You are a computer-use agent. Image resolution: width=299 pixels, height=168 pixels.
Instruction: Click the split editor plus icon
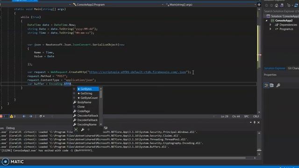pyautogui.click(x=259, y=5)
